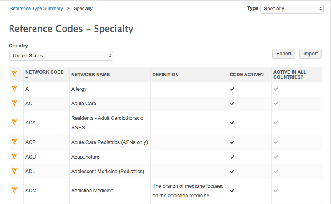
Task: Click the Veeva icon beside code A
Action: (x=14, y=89)
